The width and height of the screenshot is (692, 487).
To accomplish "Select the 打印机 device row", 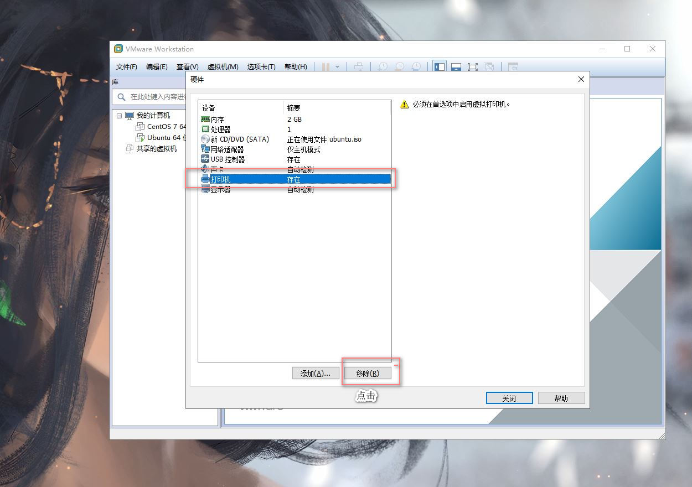I will point(295,179).
